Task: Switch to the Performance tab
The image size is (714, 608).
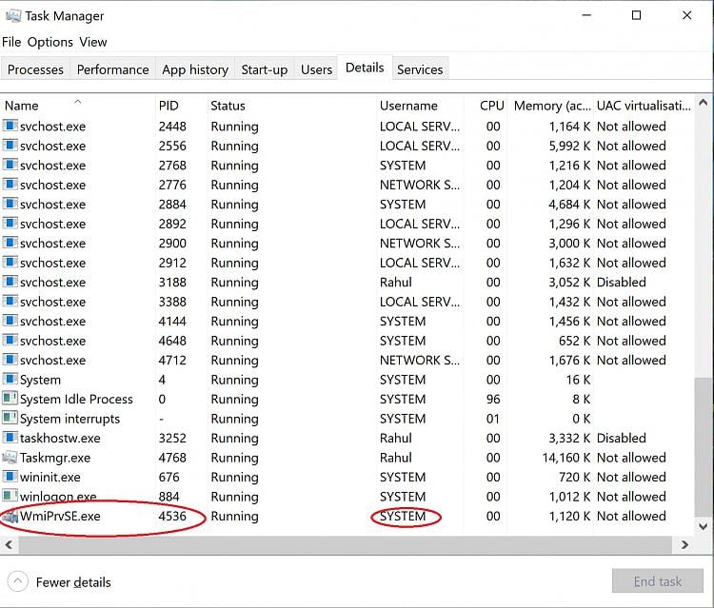Action: click(113, 69)
